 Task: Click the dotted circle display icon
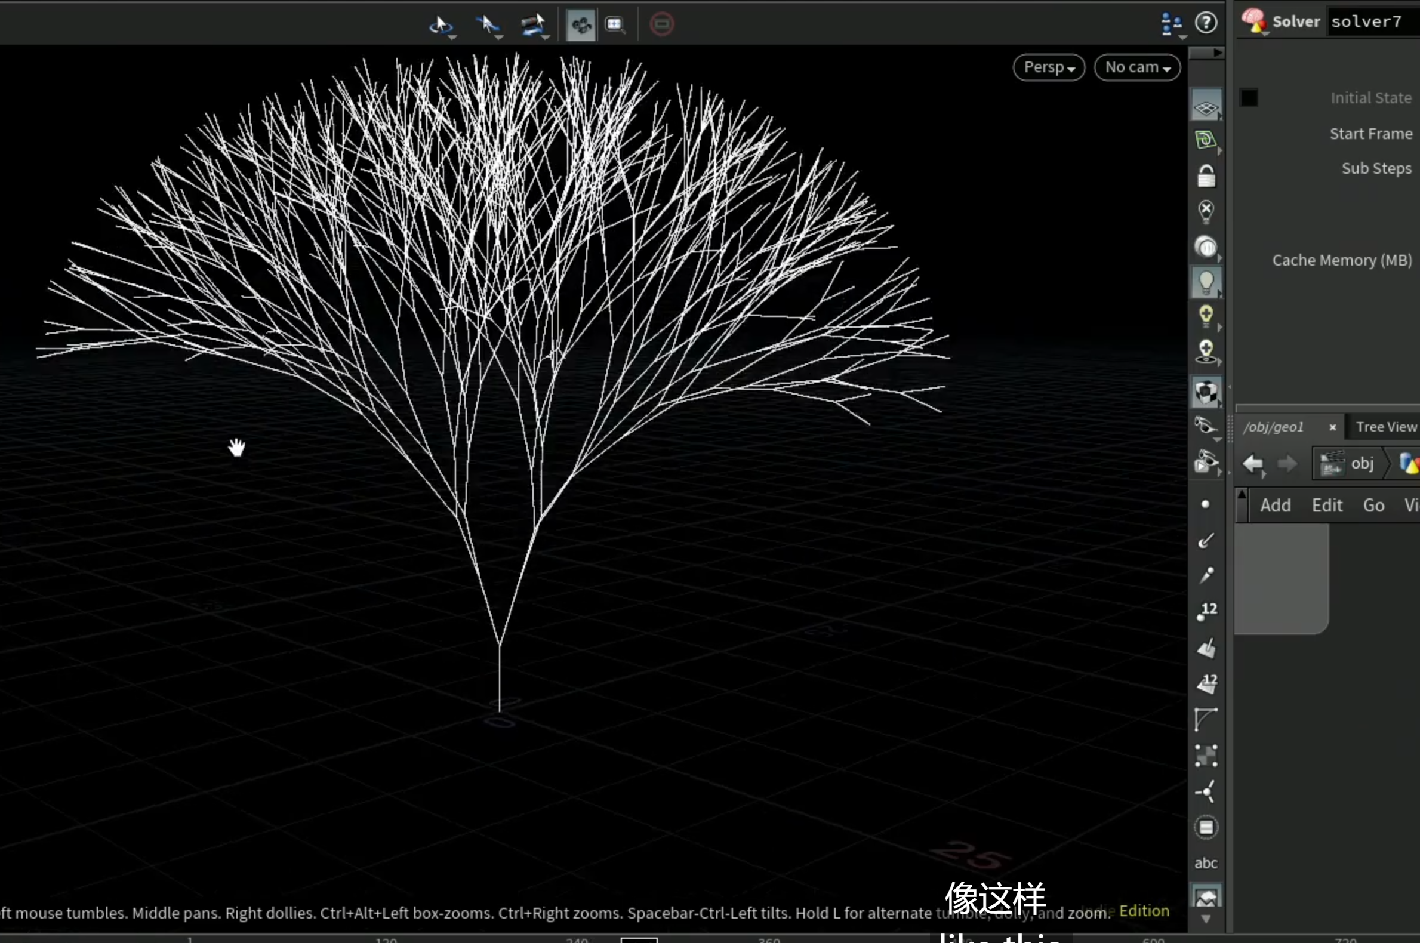(x=1206, y=828)
